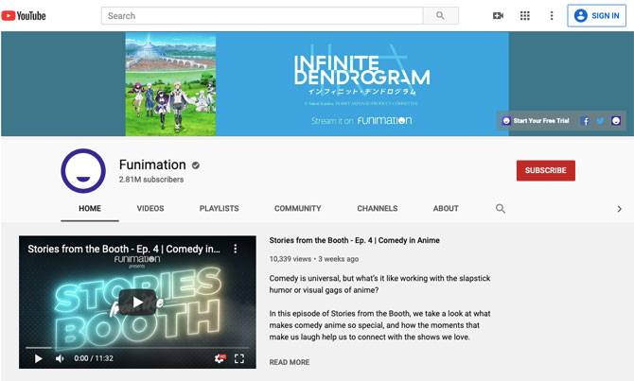Switch to the Videos tab

(150, 209)
